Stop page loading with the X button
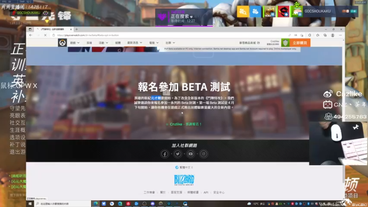 tap(45, 35)
